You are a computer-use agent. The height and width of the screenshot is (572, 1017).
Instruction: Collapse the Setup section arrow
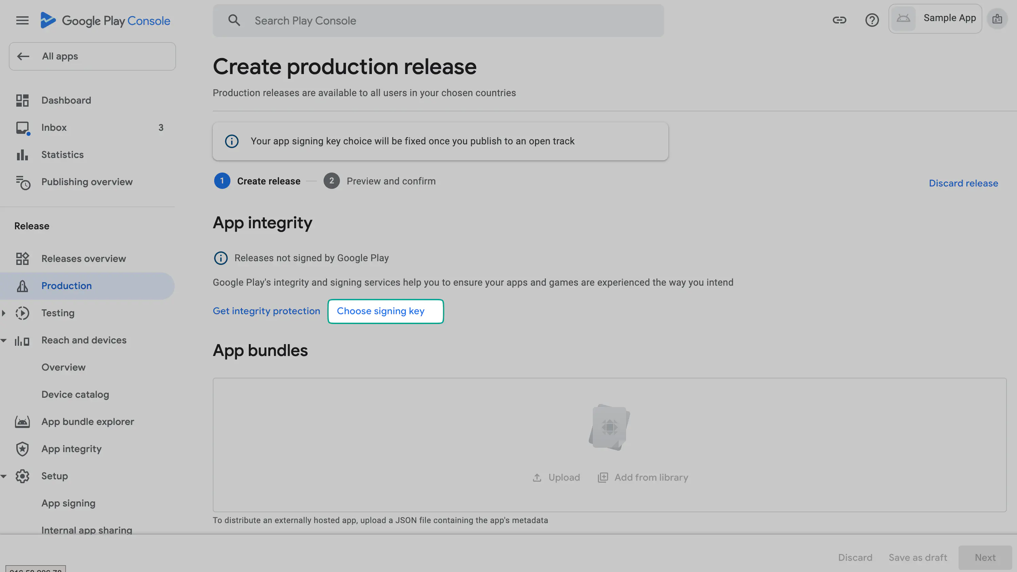coord(4,476)
